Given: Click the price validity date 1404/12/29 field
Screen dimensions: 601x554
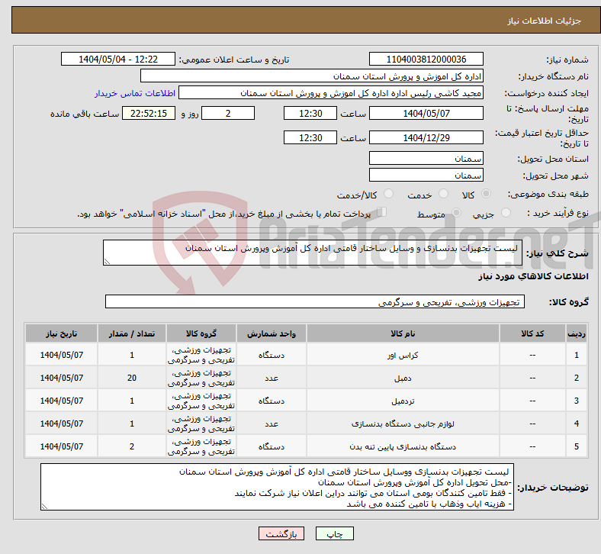Looking at the screenshot, I should pos(426,137).
